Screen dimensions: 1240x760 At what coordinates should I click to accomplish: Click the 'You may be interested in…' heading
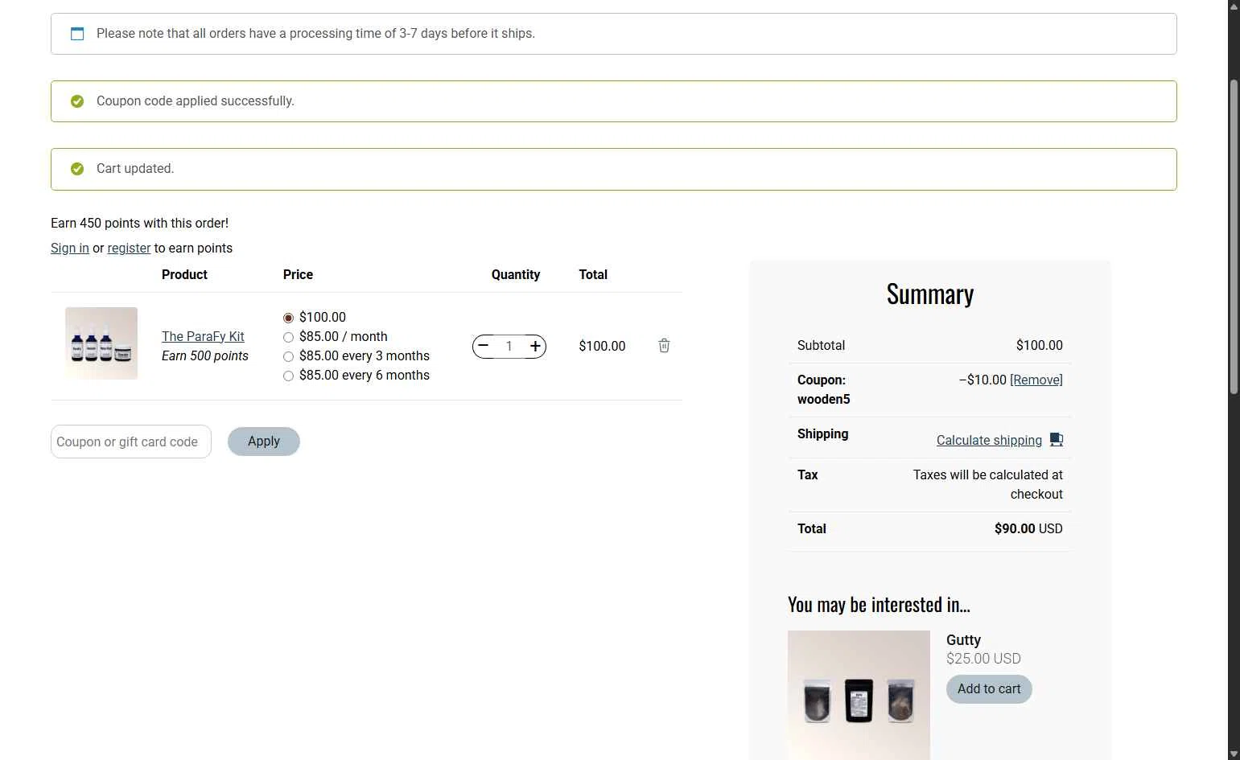879,605
